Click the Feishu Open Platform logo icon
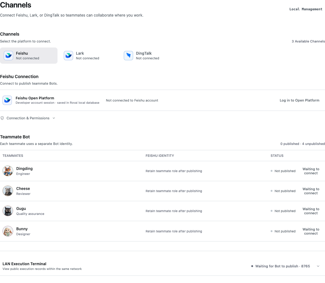This screenshot has width=325, height=283. (7, 100)
